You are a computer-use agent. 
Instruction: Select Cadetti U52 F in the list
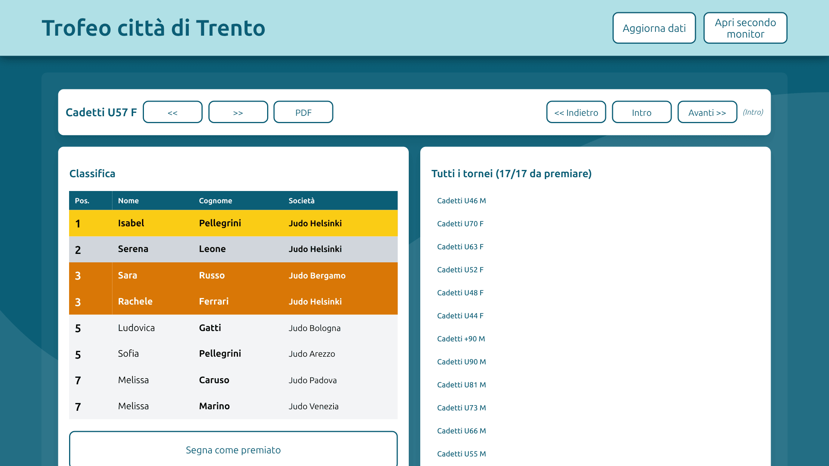(x=460, y=270)
